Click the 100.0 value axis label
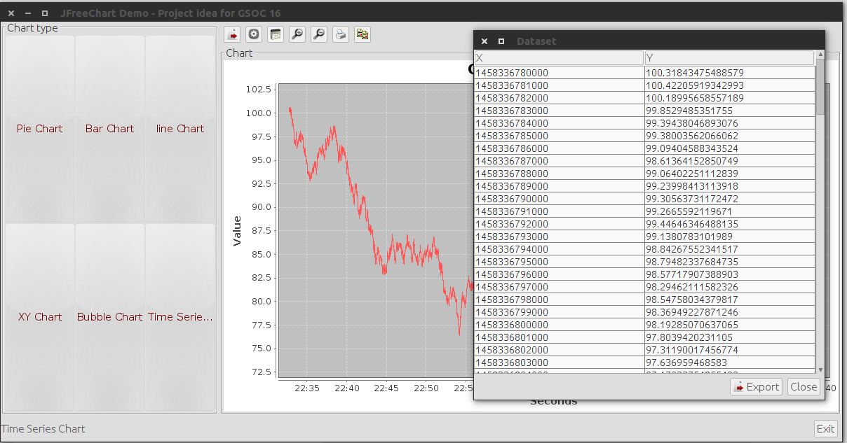 (259, 113)
